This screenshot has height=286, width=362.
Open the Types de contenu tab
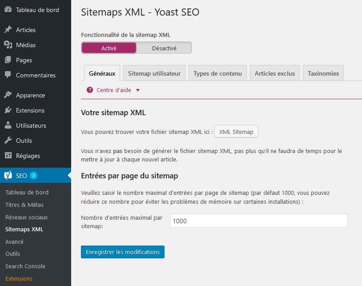(x=217, y=73)
